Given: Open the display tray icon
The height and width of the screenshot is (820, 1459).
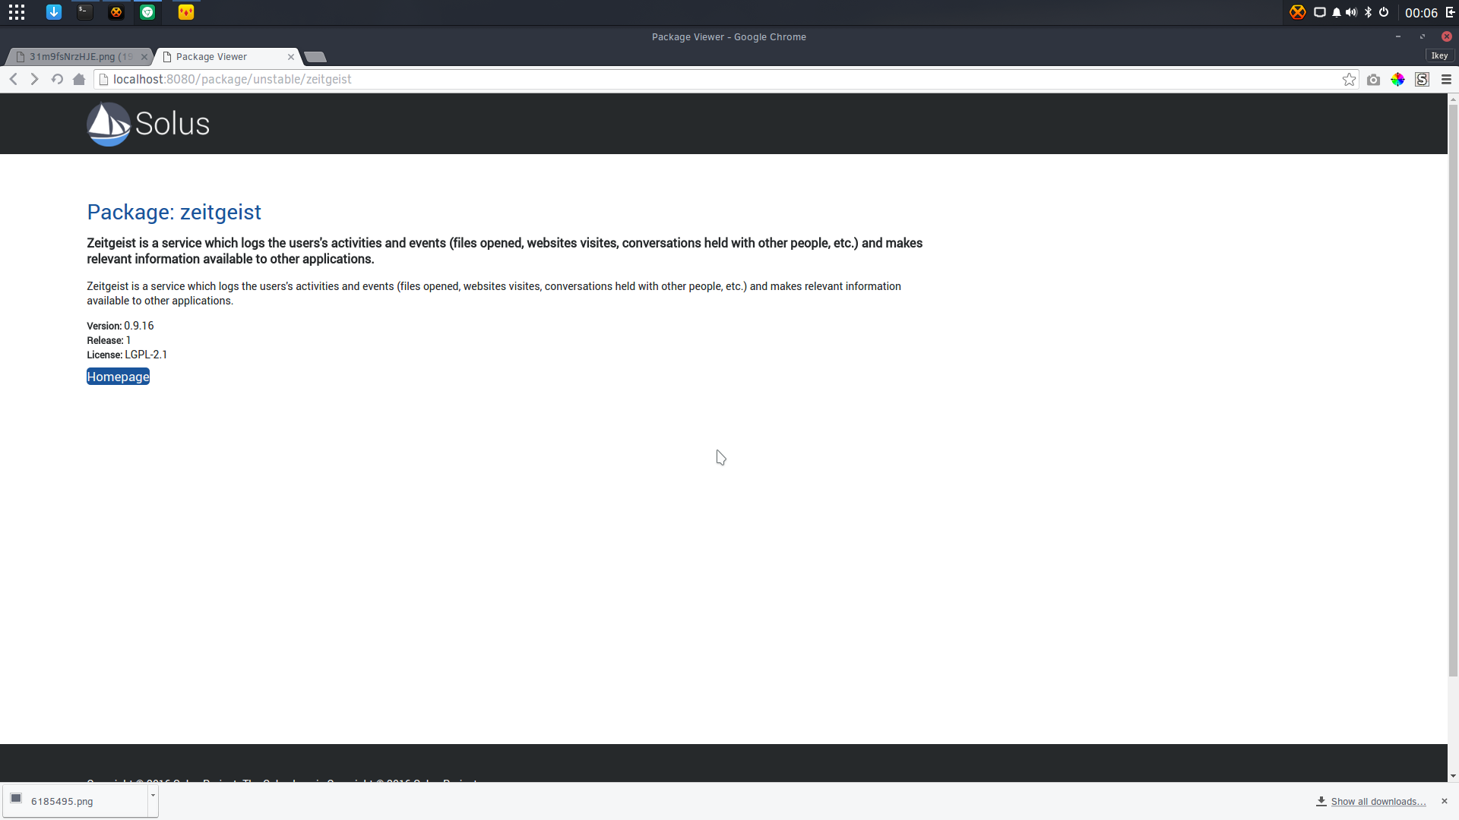Looking at the screenshot, I should coord(1320,12).
